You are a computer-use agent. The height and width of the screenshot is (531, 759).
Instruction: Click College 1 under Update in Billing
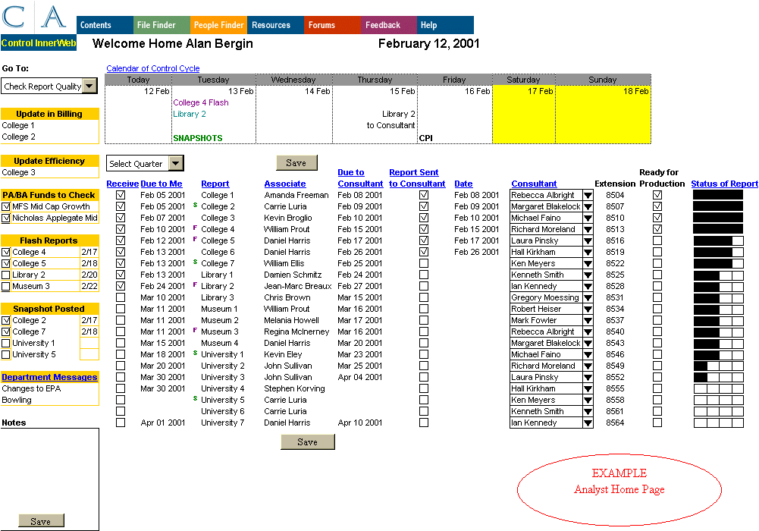point(18,125)
